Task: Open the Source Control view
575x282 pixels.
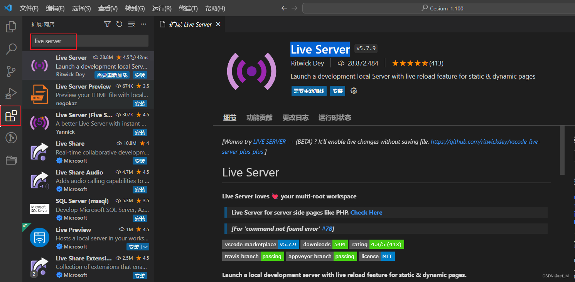Action: point(11,71)
